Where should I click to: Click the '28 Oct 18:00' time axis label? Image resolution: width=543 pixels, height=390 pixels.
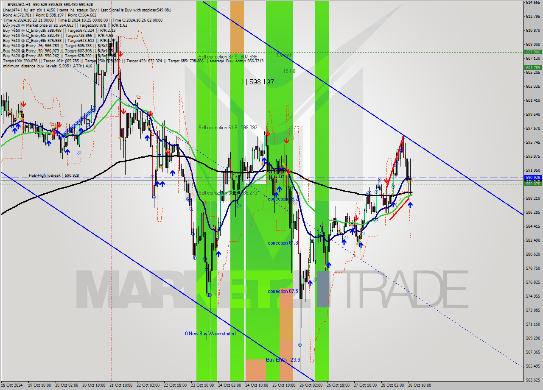pos(420,385)
